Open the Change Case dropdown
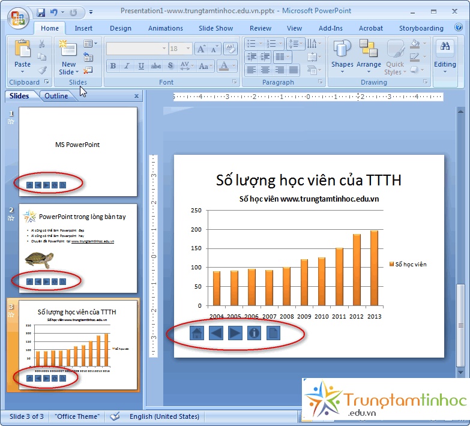Image resolution: width=470 pixels, height=426 pixels. (x=206, y=65)
